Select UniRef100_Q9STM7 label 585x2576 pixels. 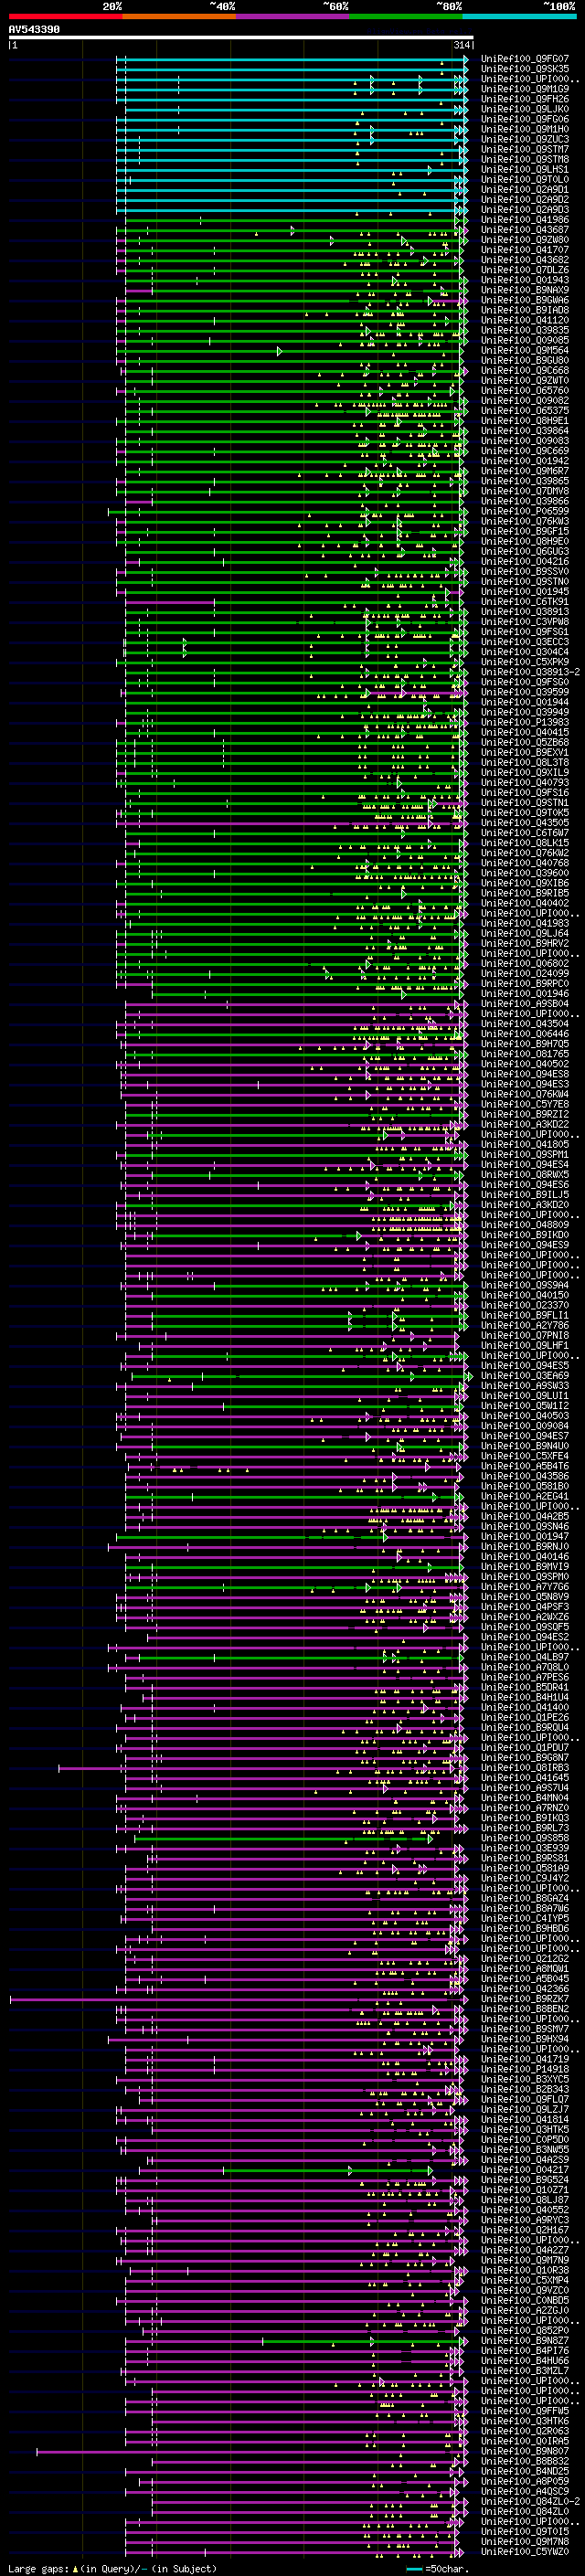525,149
